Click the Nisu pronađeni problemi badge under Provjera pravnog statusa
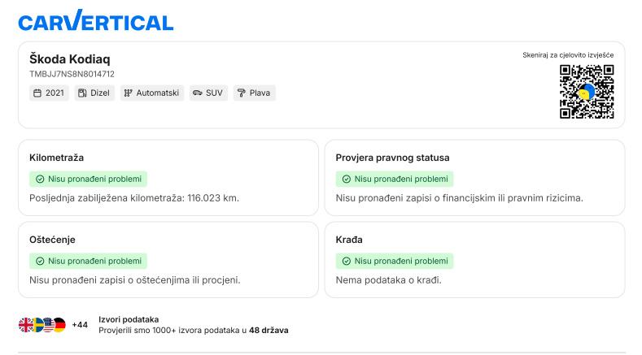This screenshot has width=642, height=355. (x=395, y=180)
